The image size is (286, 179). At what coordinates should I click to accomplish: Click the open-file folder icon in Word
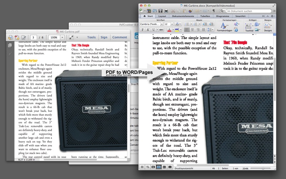click(155, 11)
